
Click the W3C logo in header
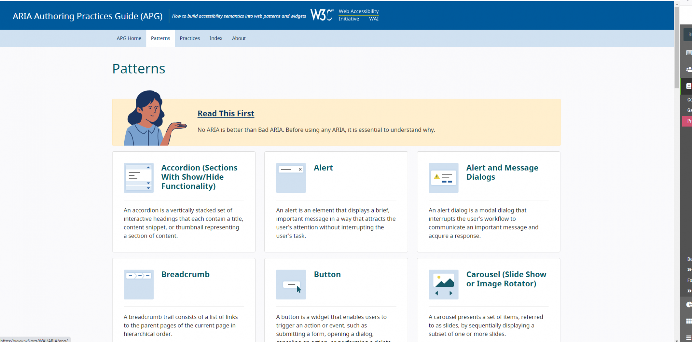[x=322, y=15]
